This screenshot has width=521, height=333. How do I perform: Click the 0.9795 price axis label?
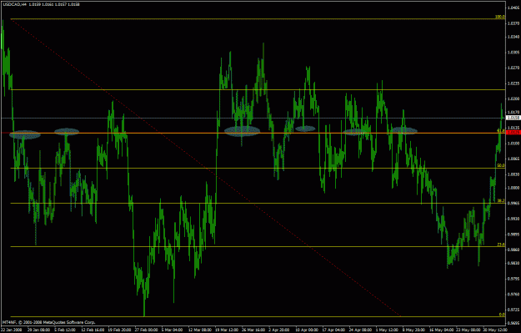coord(513,279)
